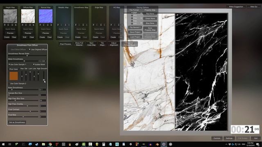Click Adjust Alignment
This screenshot has width=262, height=147.
click(114, 44)
